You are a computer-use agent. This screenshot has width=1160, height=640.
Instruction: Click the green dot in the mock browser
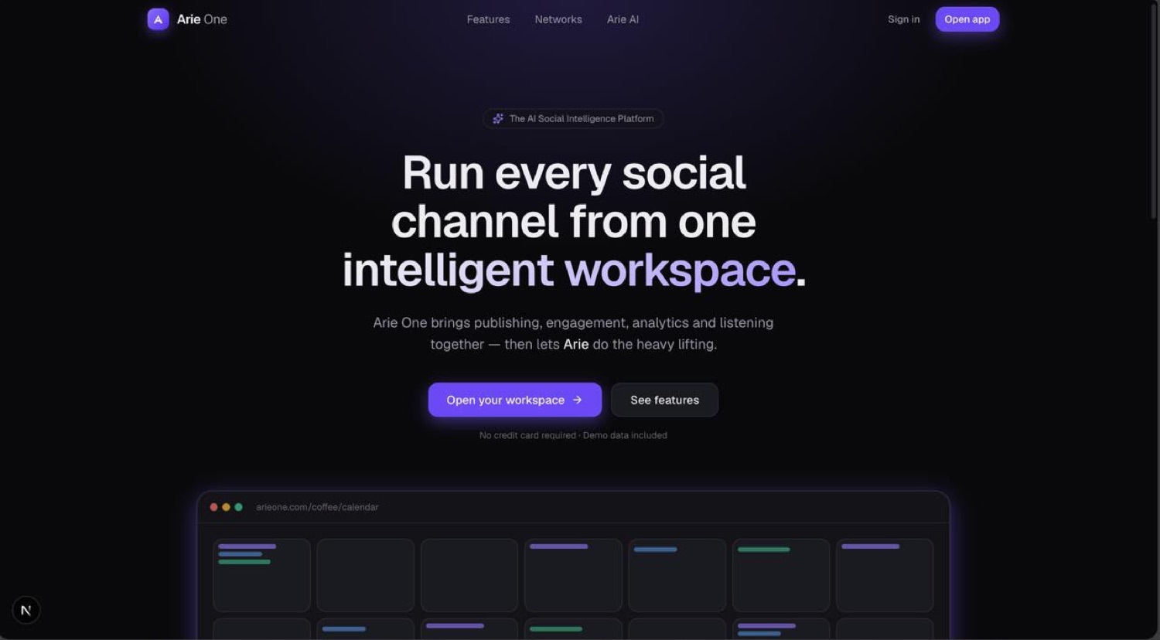239,507
